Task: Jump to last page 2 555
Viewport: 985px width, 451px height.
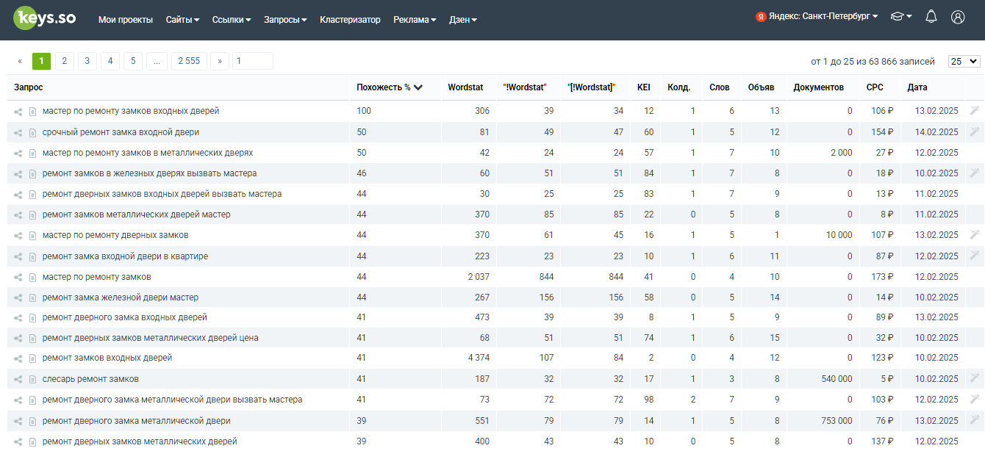Action: click(x=189, y=61)
